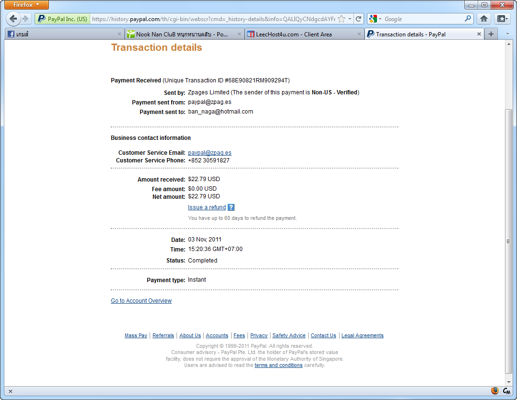Image resolution: width=517 pixels, height=400 pixels.
Task: Go forward one page
Action: click(x=26, y=19)
